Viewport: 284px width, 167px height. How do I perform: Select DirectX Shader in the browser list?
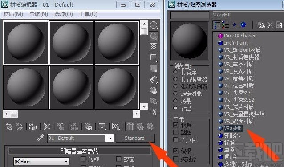point(239,36)
